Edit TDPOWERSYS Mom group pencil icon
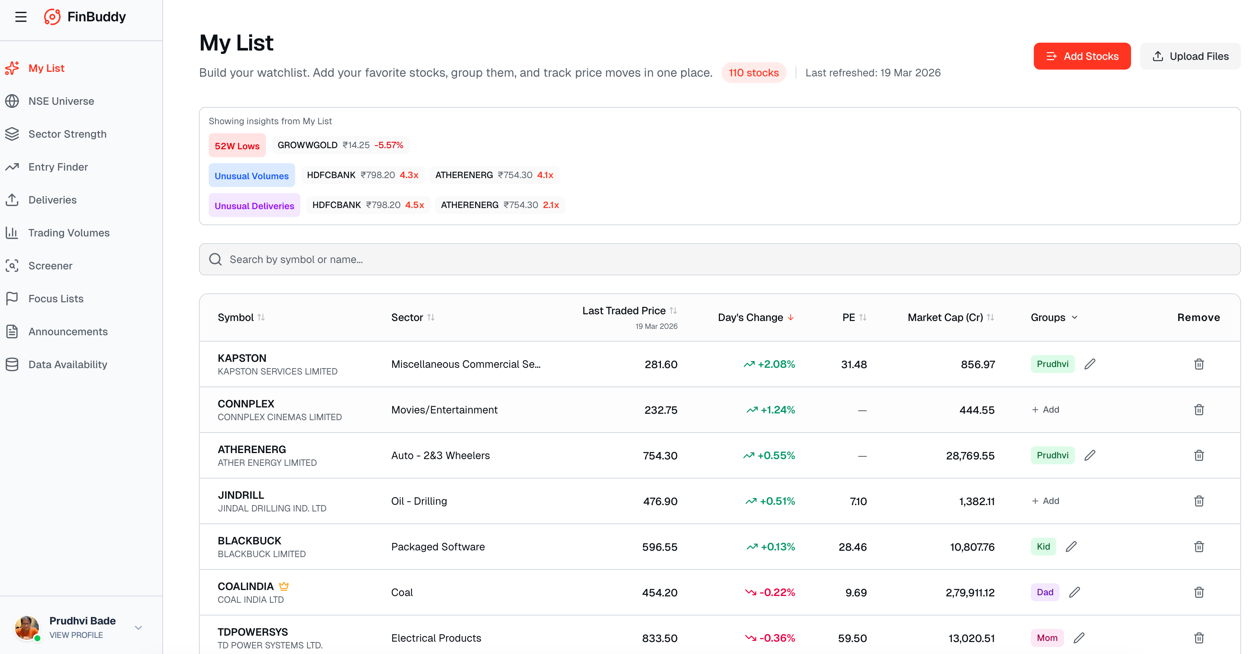The height and width of the screenshot is (654, 1250). pyautogui.click(x=1079, y=638)
